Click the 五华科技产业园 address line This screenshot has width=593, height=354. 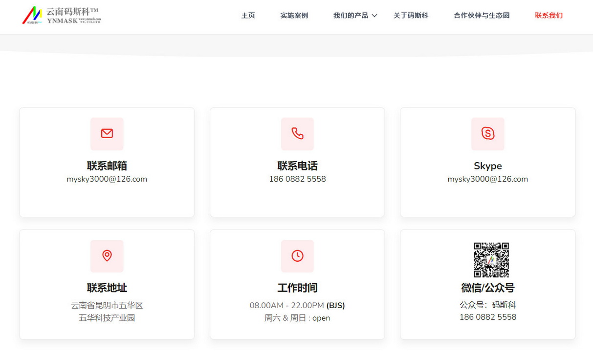pos(107,318)
